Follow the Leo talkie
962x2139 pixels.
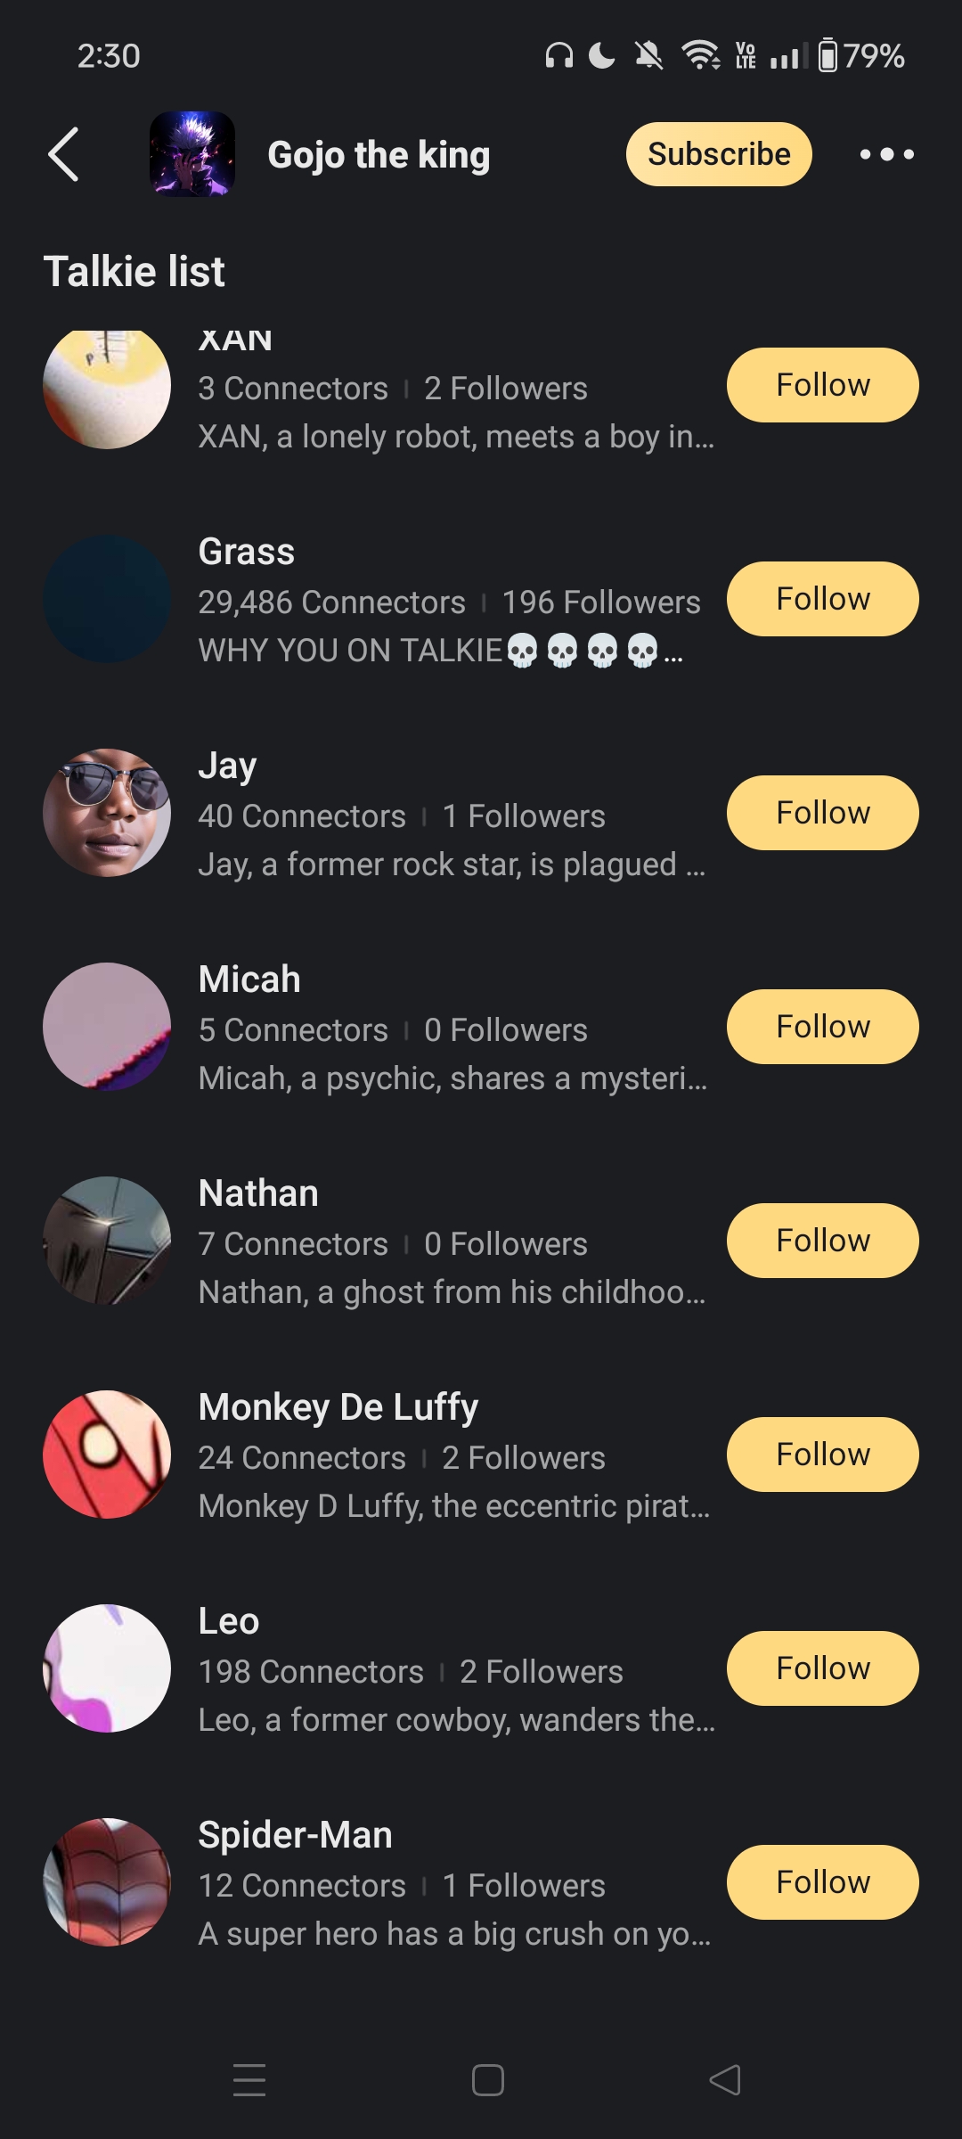822,1668
